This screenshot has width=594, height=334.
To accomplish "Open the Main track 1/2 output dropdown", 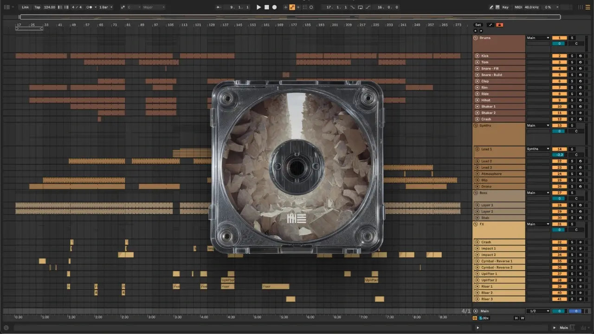I will tap(538, 311).
